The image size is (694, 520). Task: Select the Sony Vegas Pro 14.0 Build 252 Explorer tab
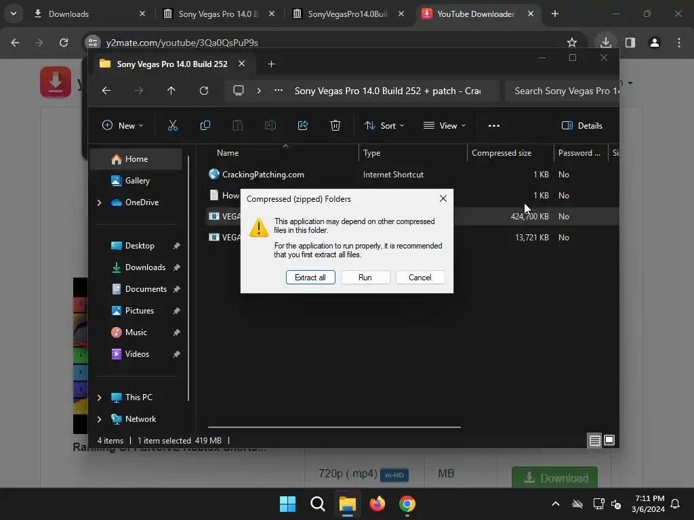click(x=172, y=64)
